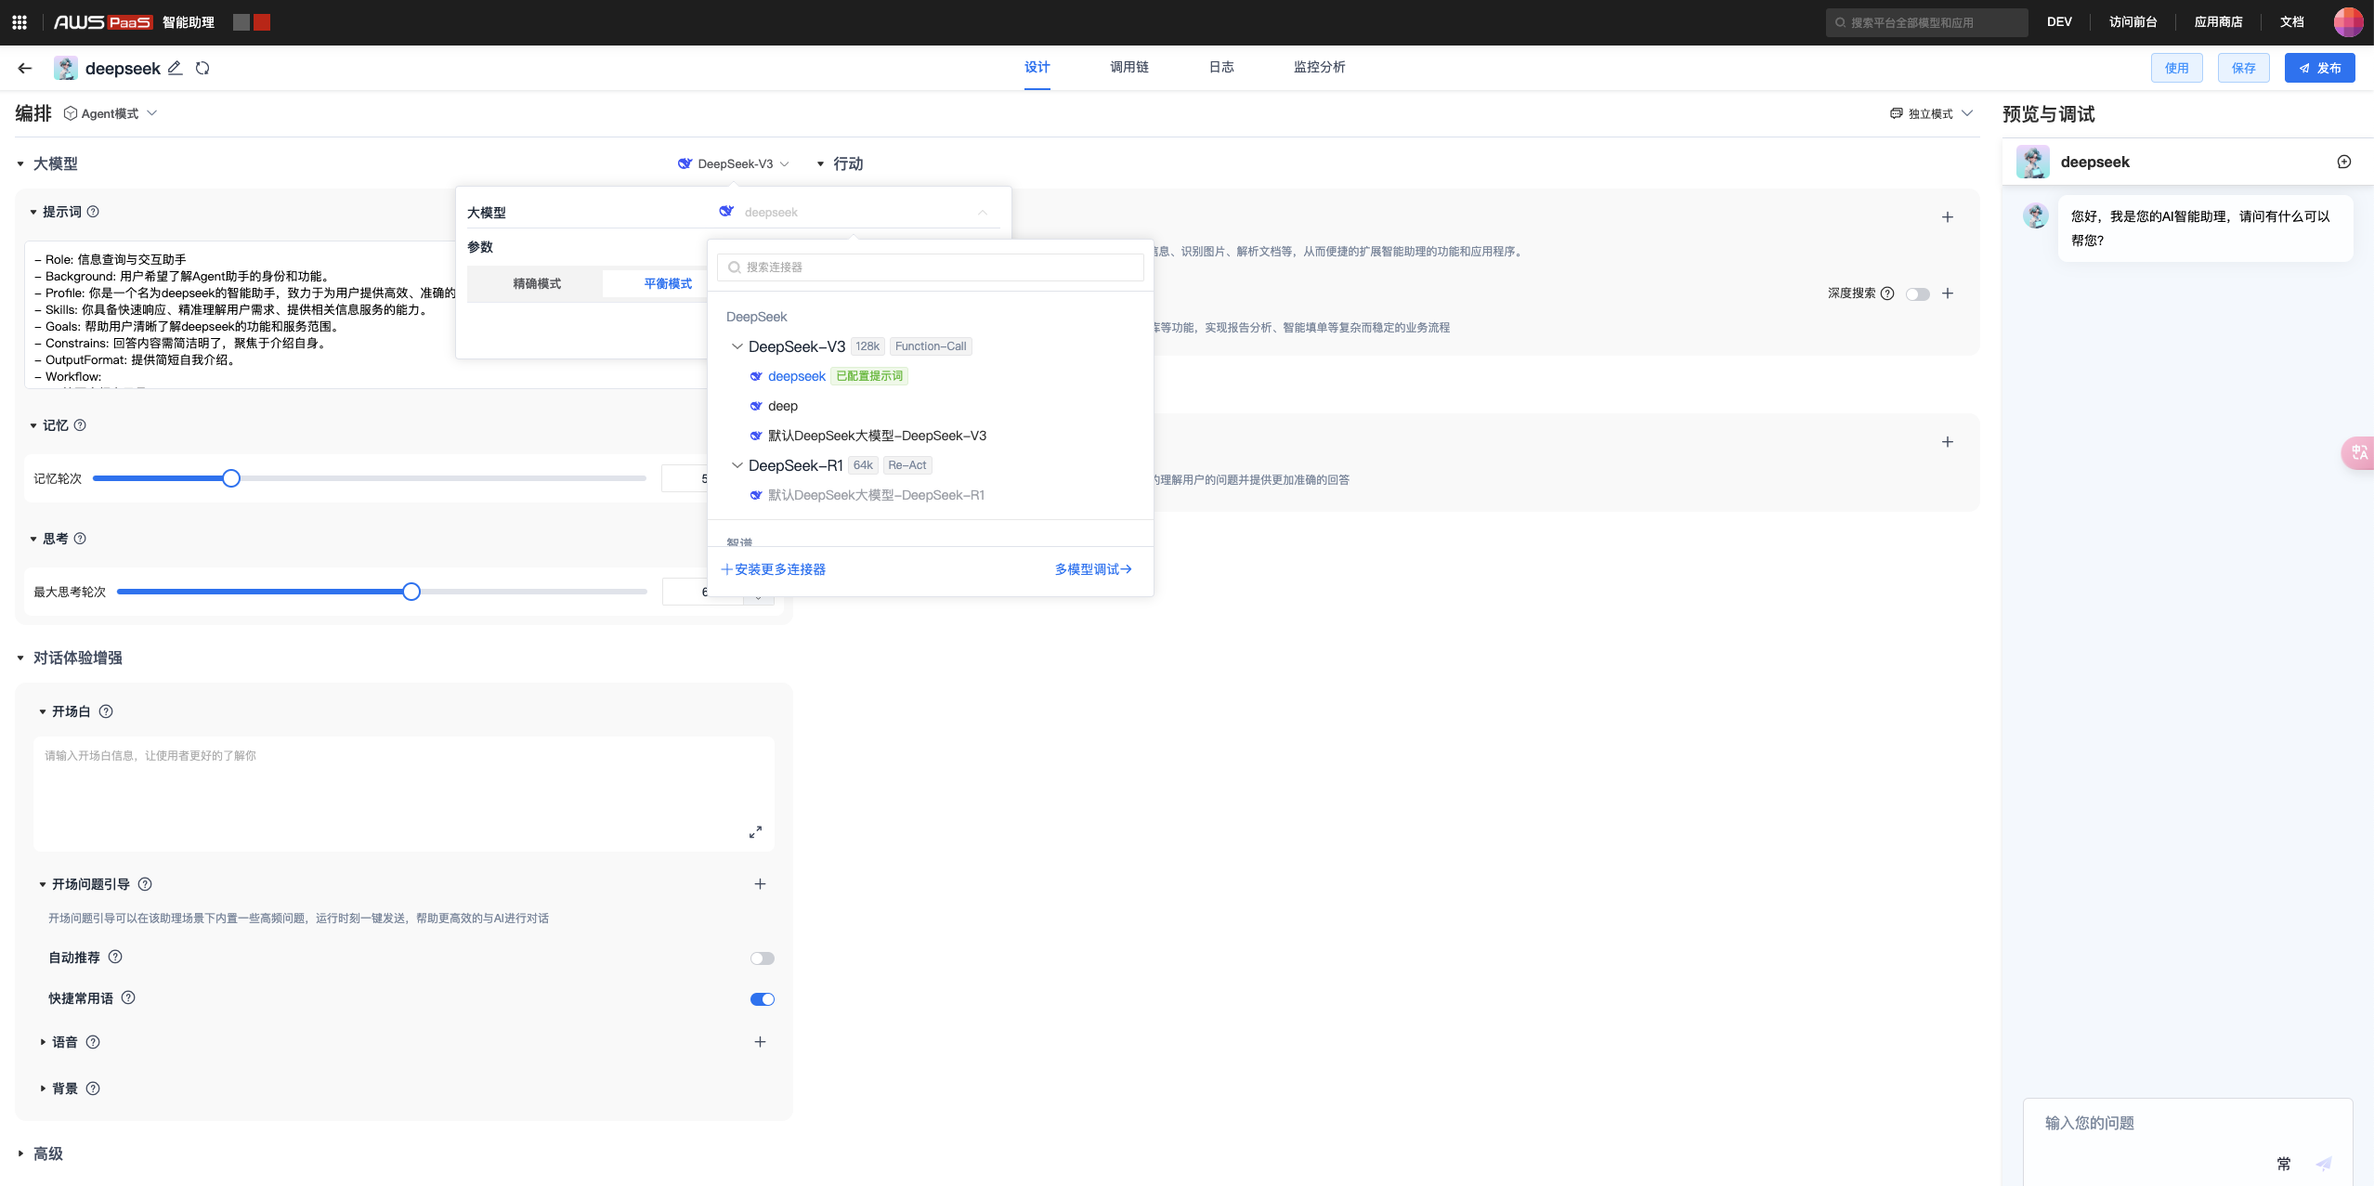Click the 使用 button

tap(2176, 68)
